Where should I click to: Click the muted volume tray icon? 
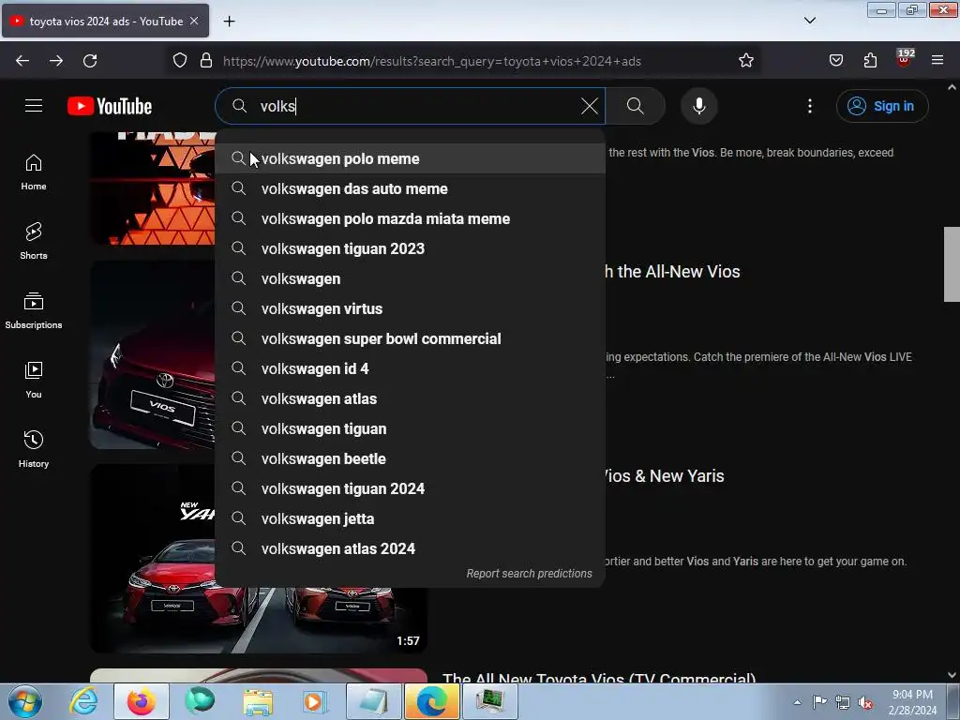click(x=865, y=702)
